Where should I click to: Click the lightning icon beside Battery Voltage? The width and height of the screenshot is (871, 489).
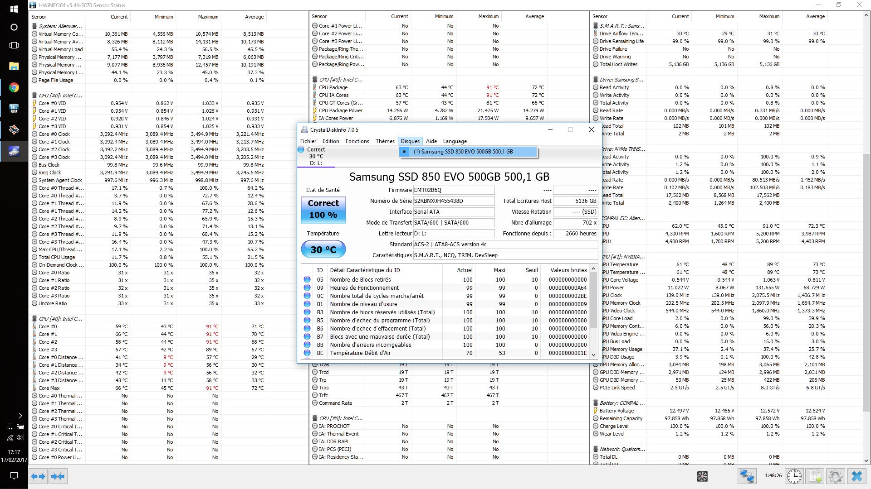click(595, 411)
